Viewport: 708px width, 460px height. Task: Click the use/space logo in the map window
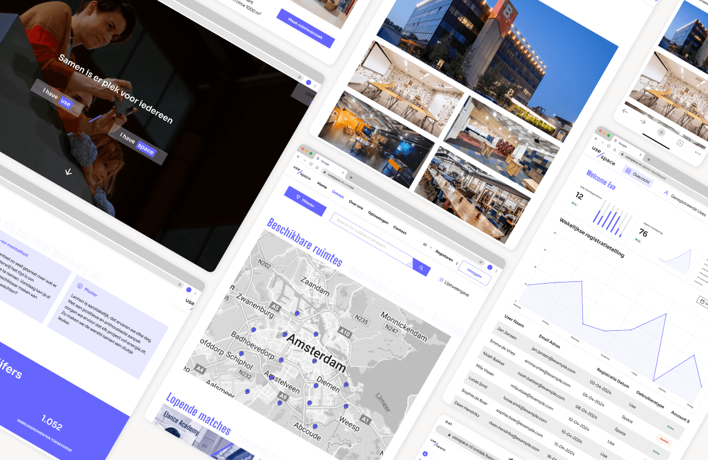303,173
